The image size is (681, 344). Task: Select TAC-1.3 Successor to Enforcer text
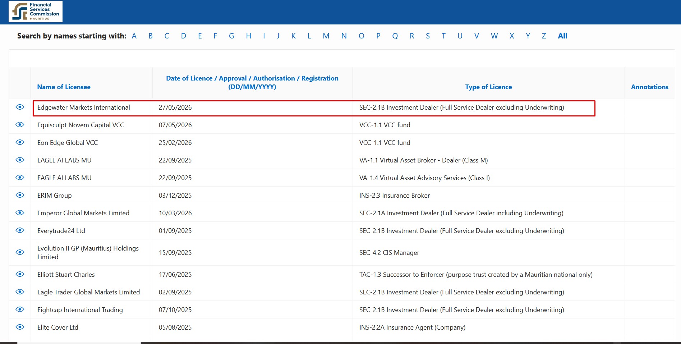[476, 275]
